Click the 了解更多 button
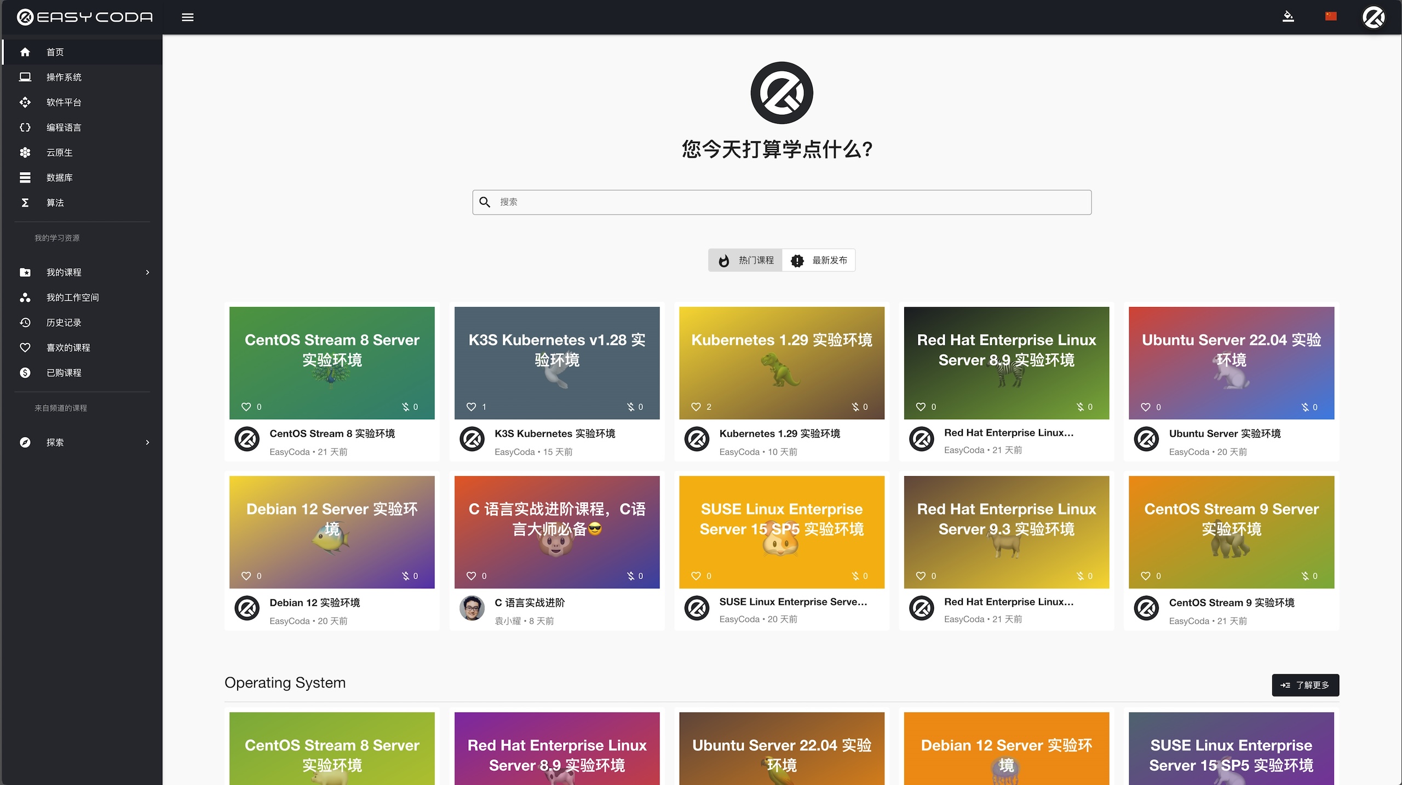The width and height of the screenshot is (1402, 785). click(x=1305, y=685)
